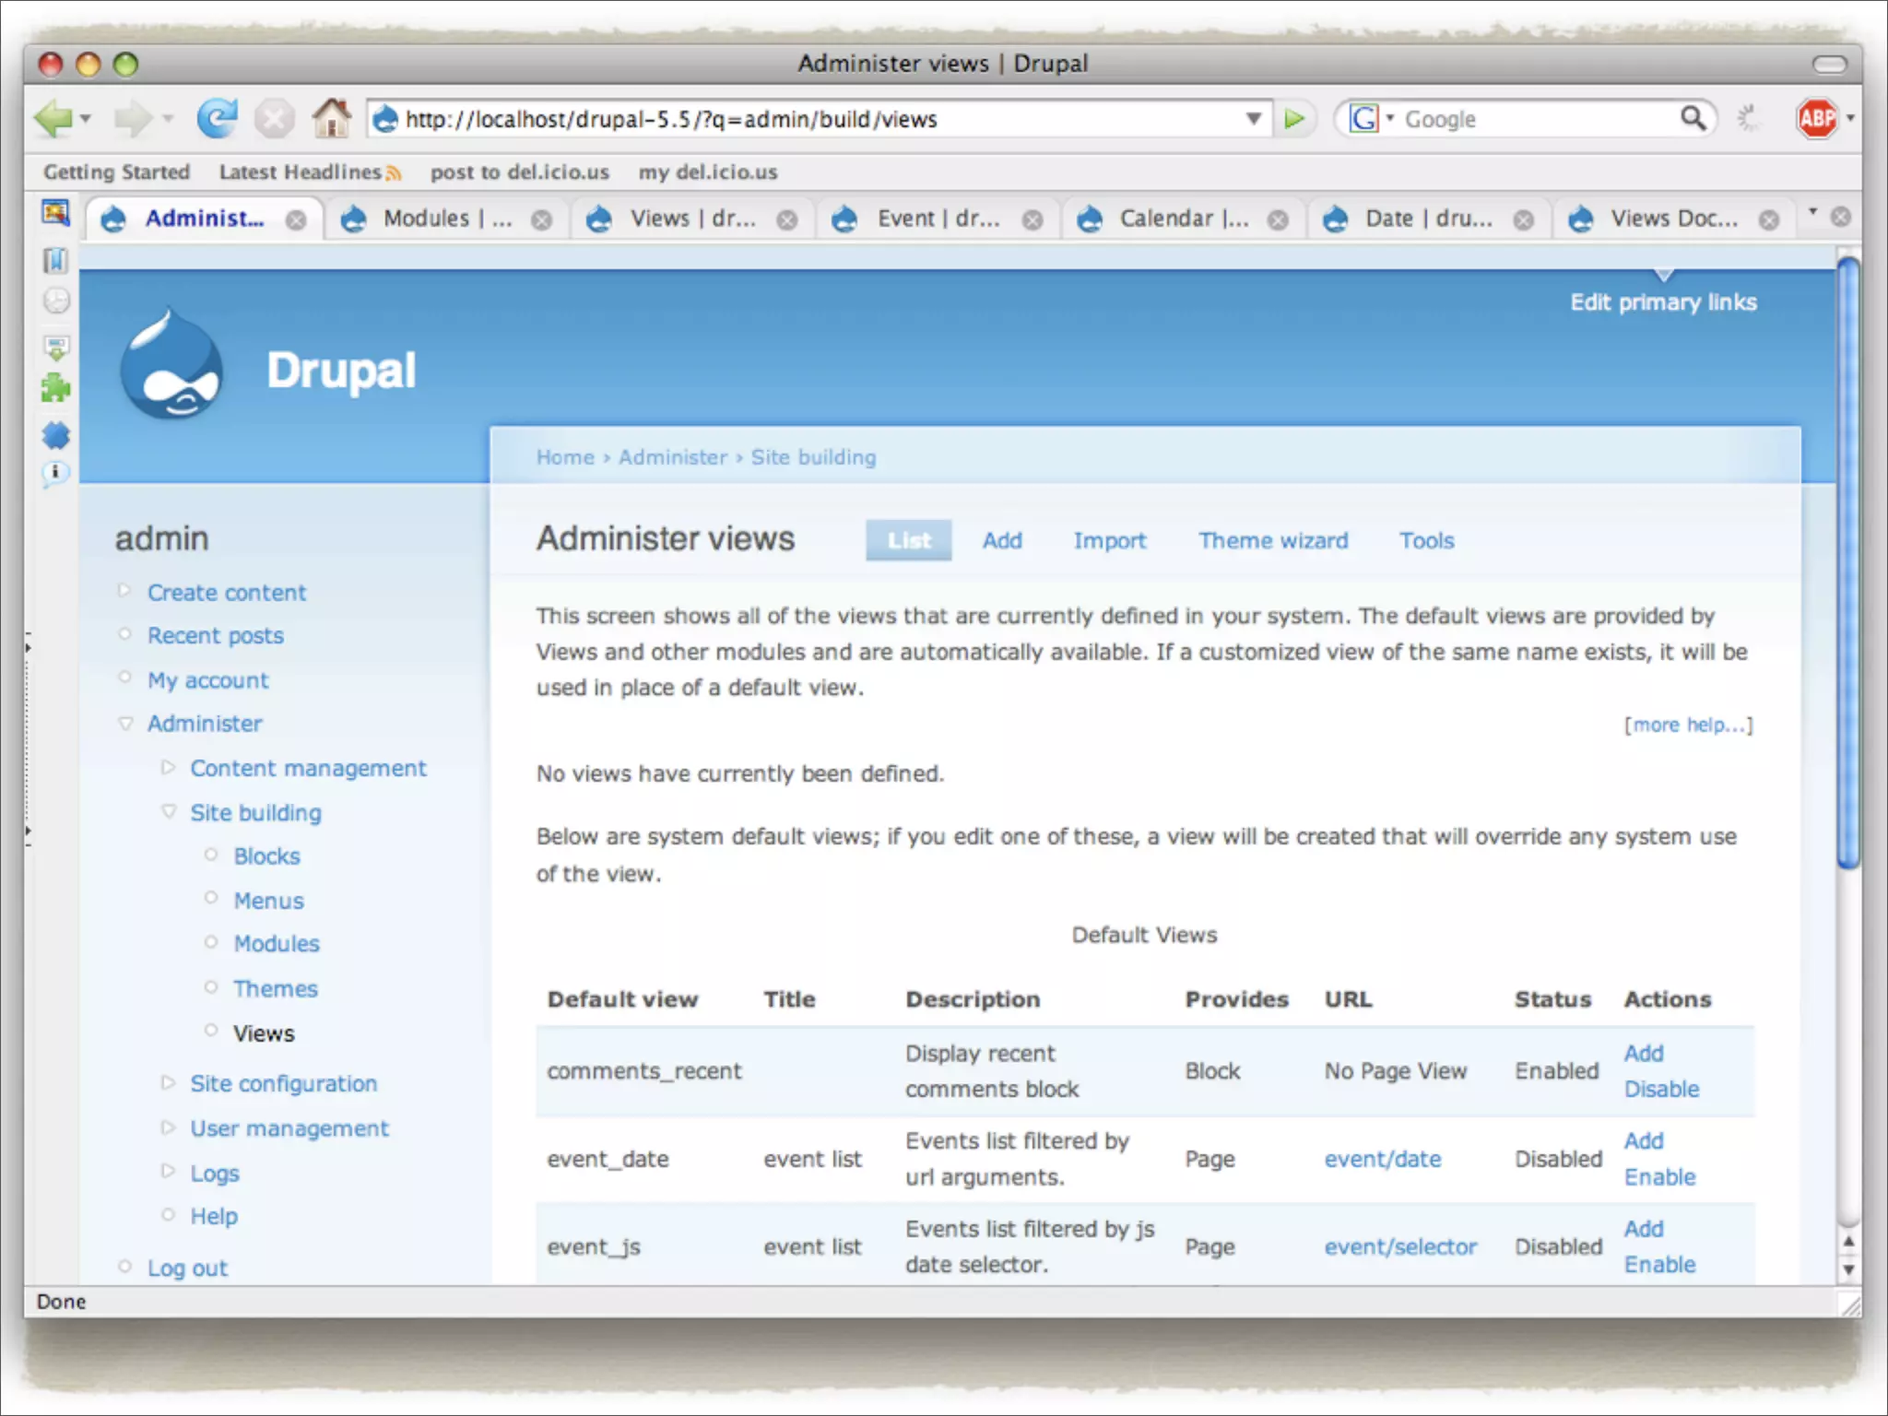The width and height of the screenshot is (1888, 1416).
Task: Open the sidebar downloads icon
Action: pos(56,347)
